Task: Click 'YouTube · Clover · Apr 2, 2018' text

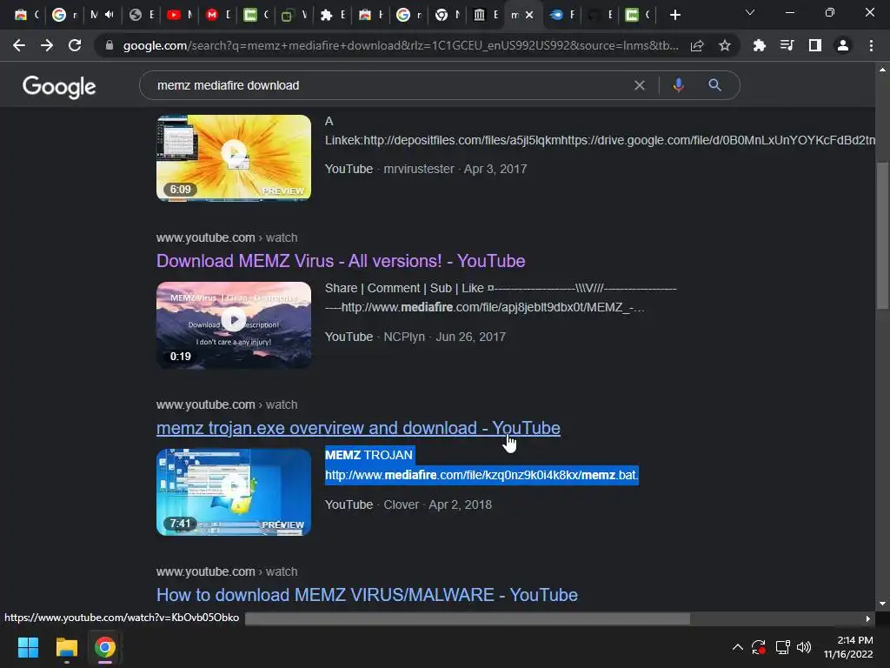Action: (x=408, y=504)
